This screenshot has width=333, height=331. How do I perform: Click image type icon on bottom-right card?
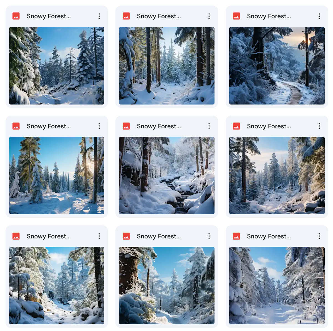236,236
